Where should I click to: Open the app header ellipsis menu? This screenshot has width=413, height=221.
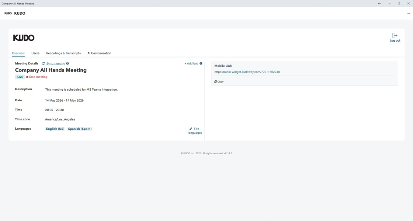pos(408,13)
